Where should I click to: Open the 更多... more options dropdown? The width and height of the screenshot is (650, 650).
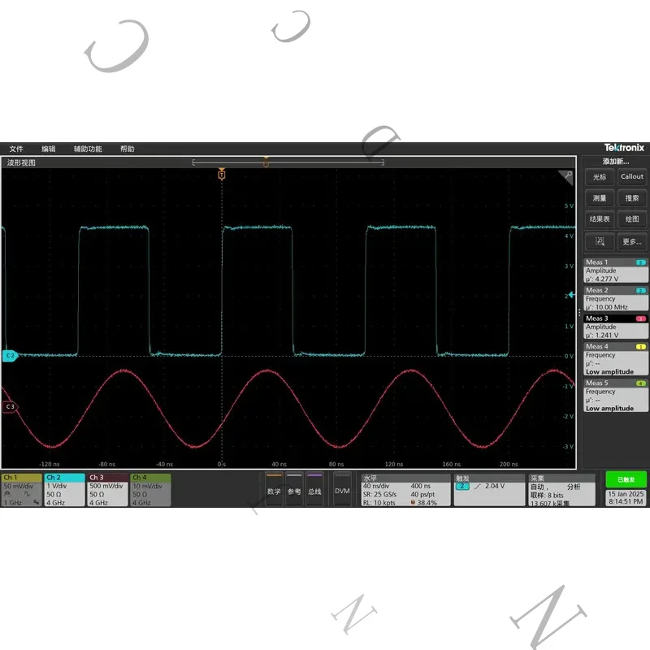632,241
